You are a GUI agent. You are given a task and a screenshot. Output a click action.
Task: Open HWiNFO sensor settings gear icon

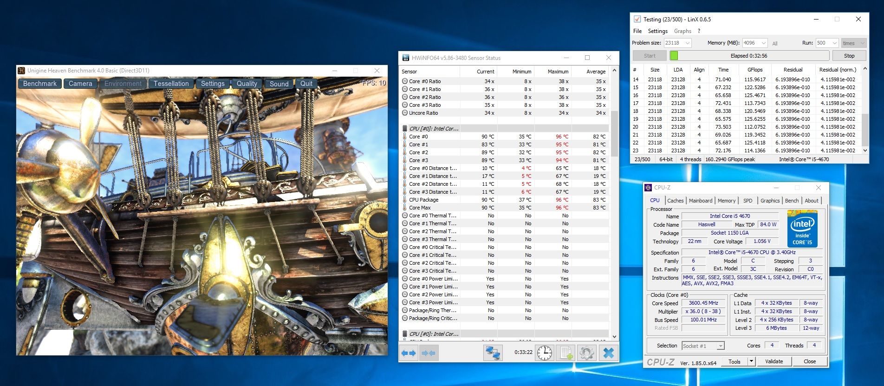[586, 353]
